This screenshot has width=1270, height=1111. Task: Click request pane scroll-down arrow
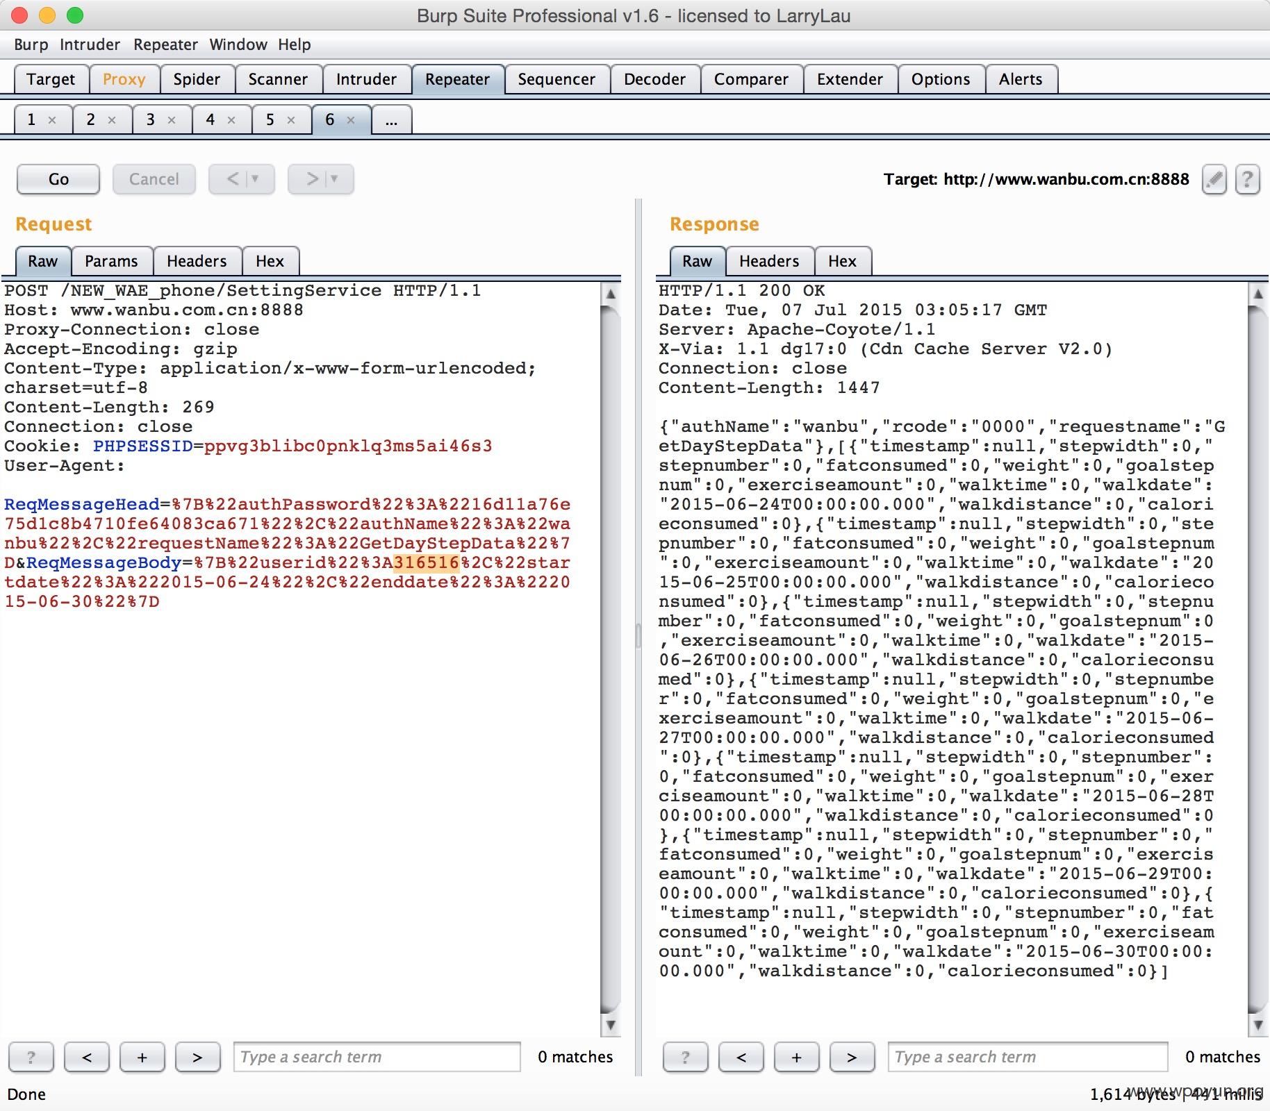coord(610,1024)
